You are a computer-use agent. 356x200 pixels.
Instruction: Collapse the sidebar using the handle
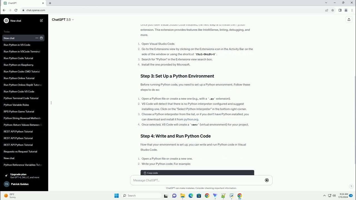(x=51, y=103)
